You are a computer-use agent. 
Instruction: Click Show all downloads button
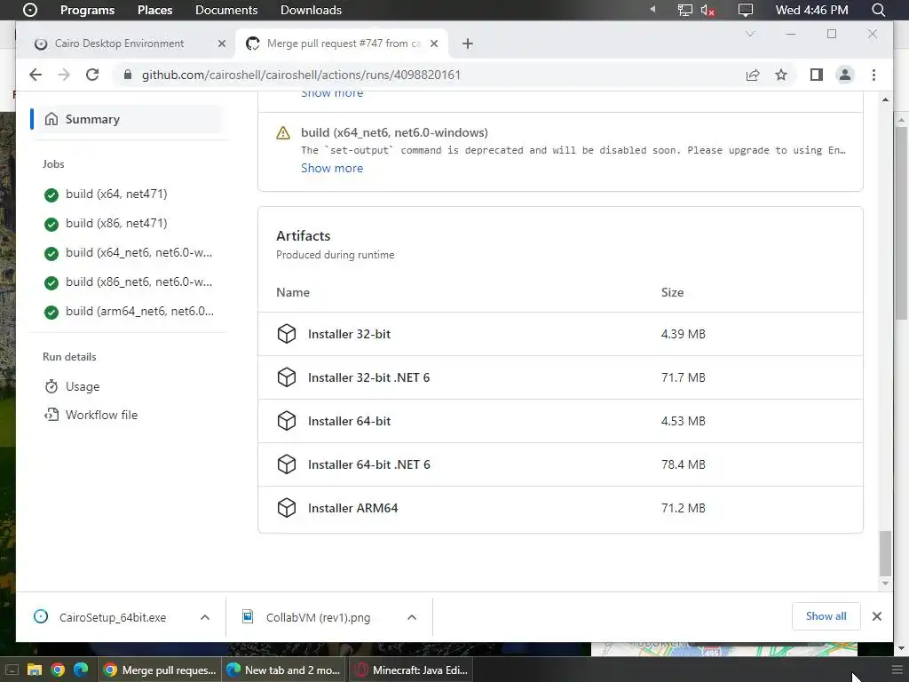[x=826, y=616]
